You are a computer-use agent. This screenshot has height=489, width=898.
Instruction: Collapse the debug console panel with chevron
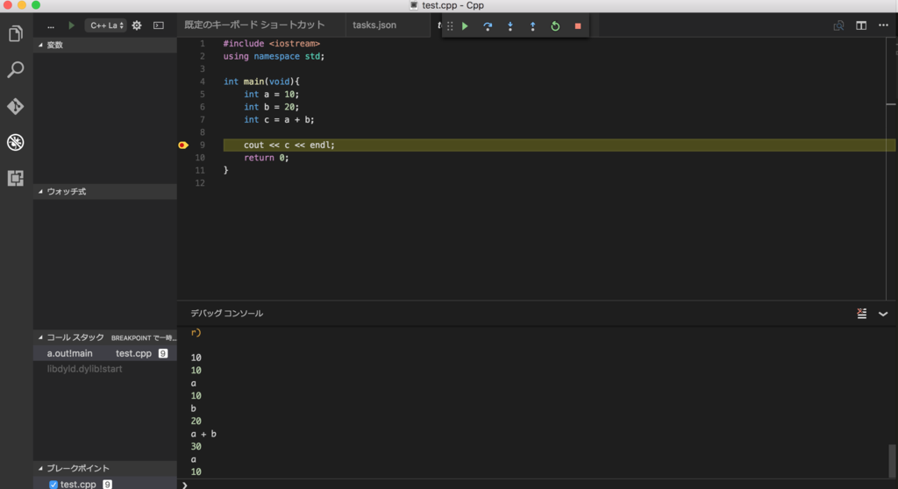coord(883,314)
